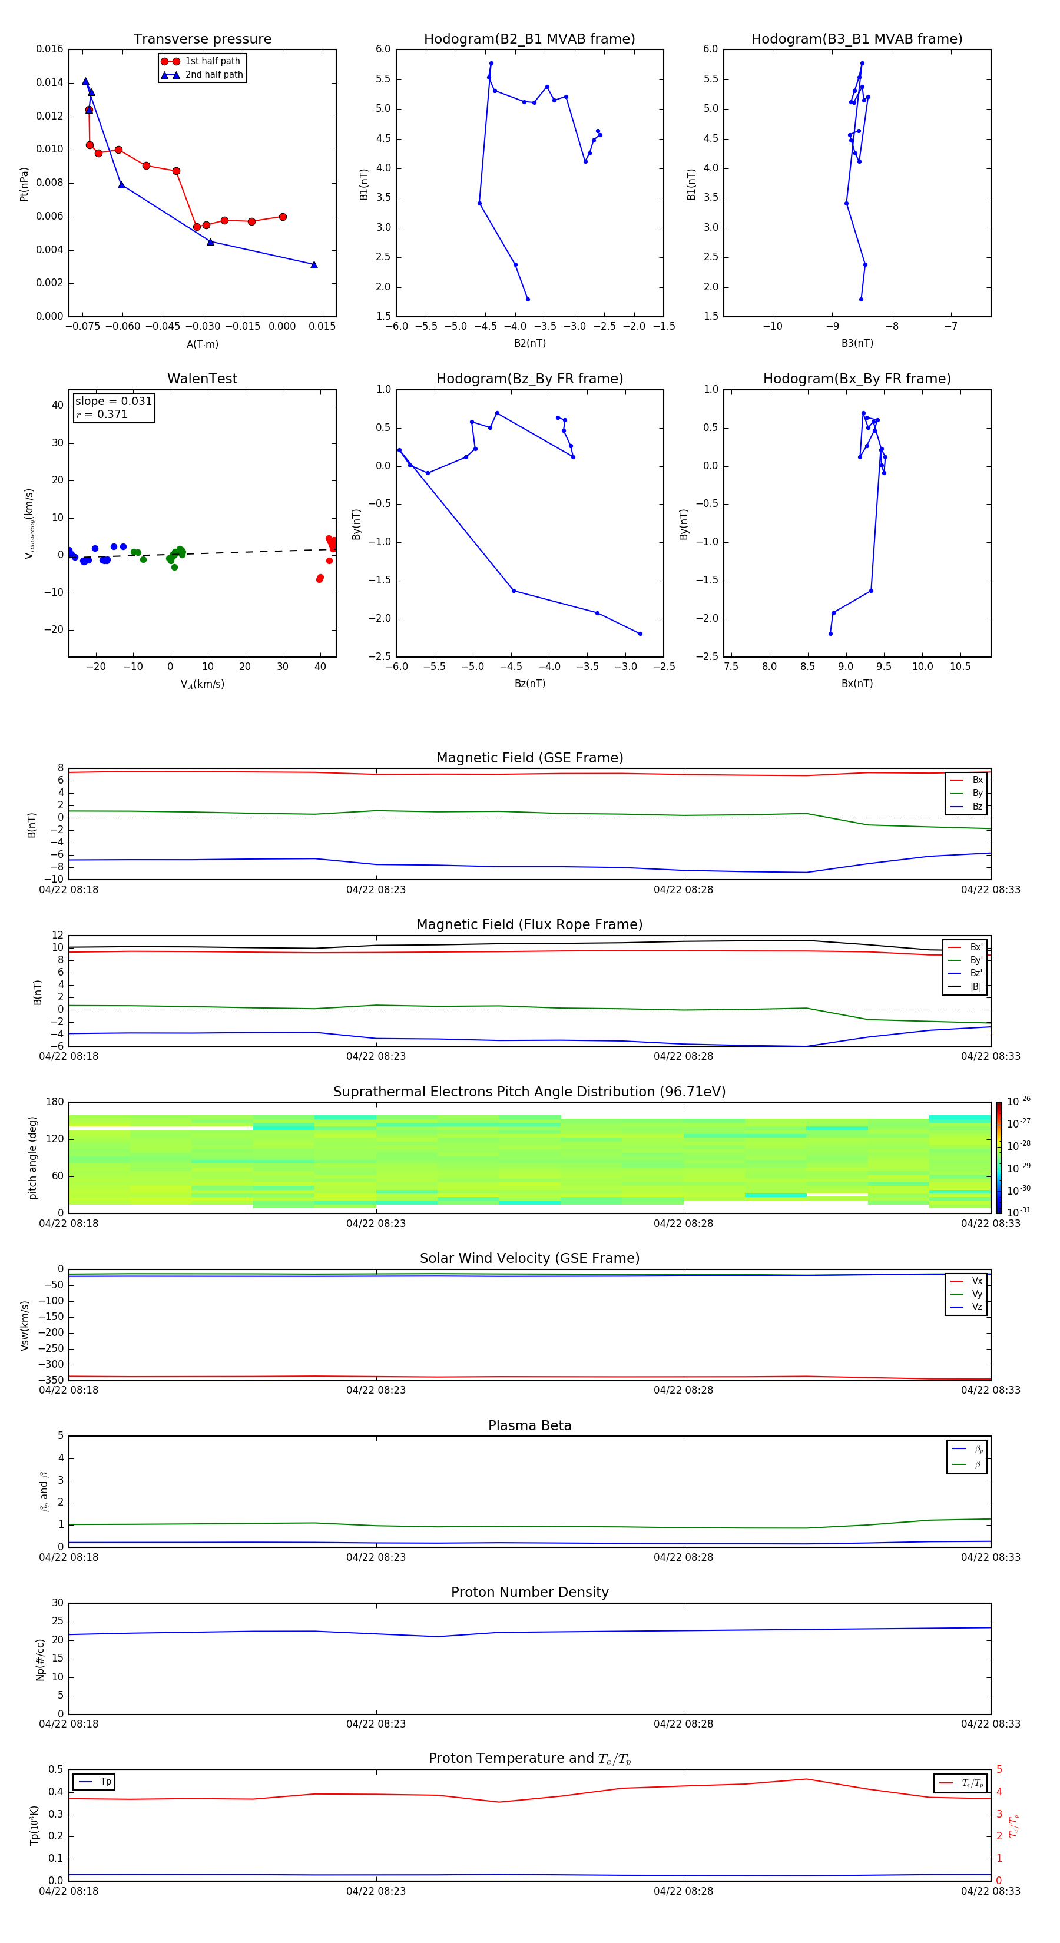The height and width of the screenshot is (1943, 1060).
Task: Select the Te/Tp legend entry
Action: tap(960, 1783)
